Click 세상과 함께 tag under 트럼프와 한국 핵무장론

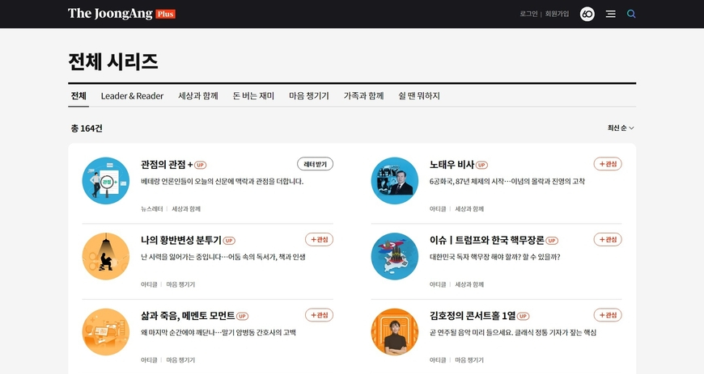tap(469, 284)
